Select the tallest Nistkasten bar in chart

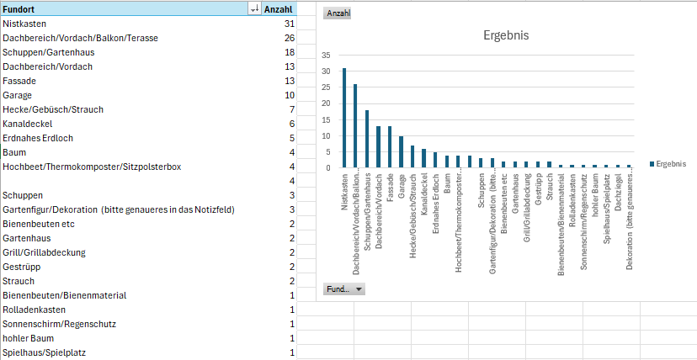point(344,118)
